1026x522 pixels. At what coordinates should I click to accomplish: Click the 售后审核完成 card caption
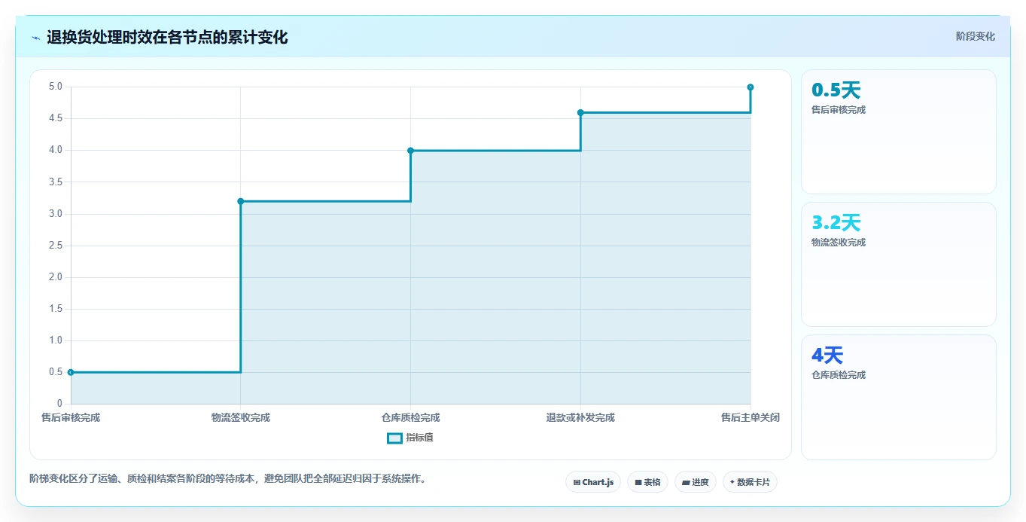click(x=839, y=110)
